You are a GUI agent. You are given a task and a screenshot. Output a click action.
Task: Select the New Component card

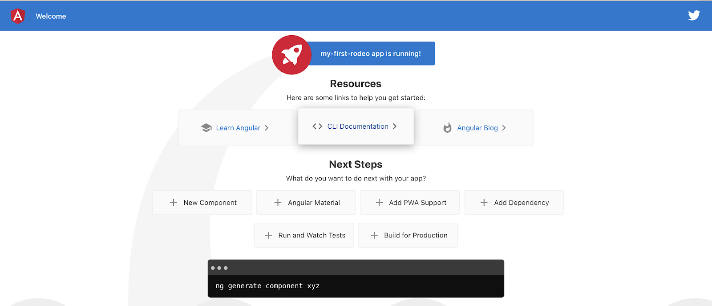(x=202, y=203)
